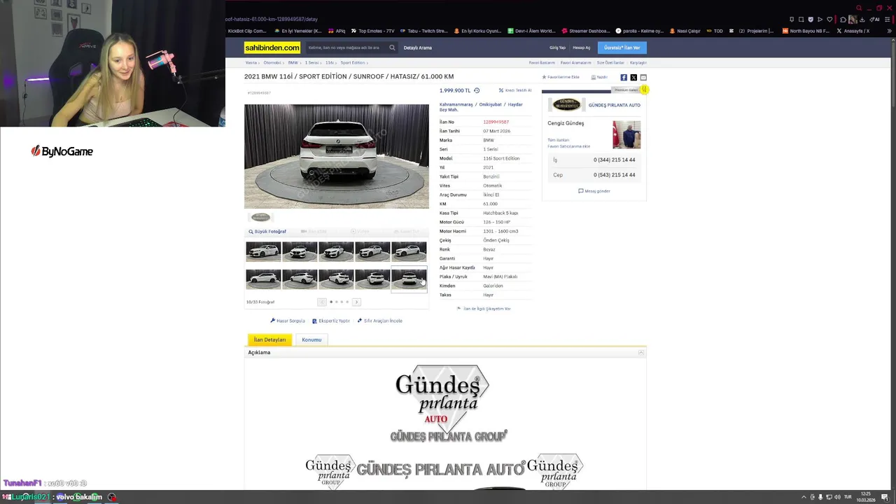Click the main car photo

coord(337,156)
